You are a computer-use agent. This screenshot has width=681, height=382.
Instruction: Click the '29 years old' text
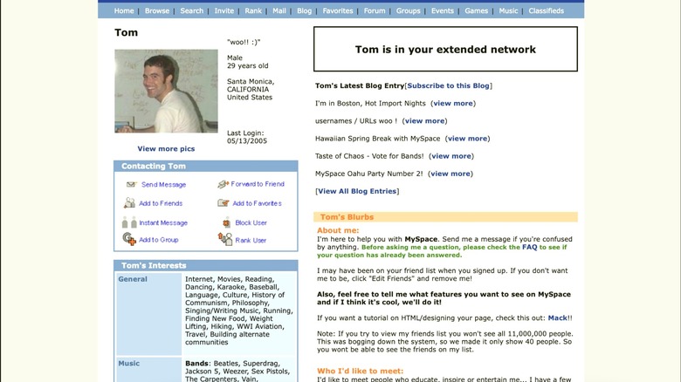coord(248,65)
